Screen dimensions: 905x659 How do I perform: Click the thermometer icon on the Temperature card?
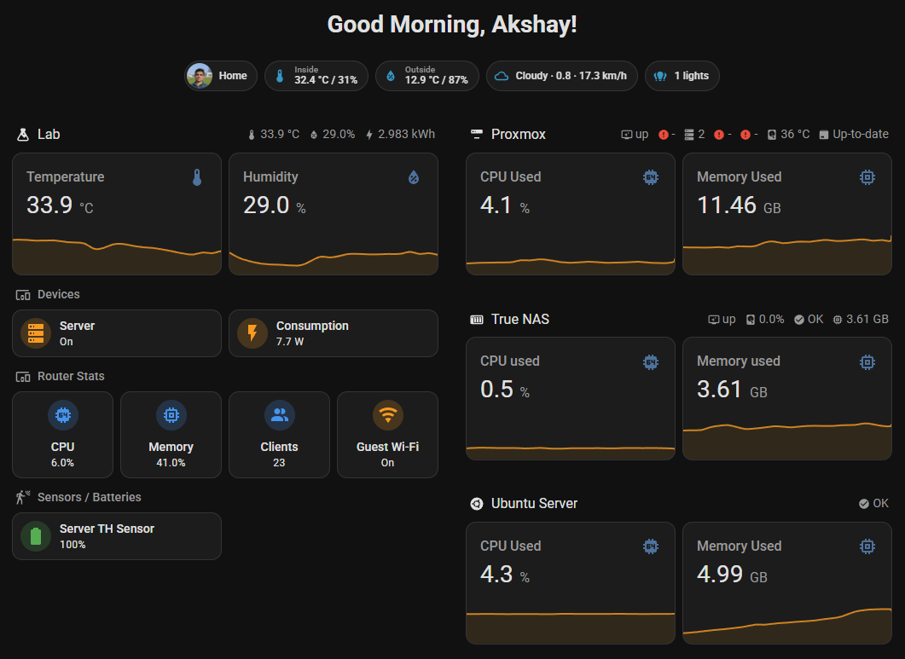tap(198, 176)
